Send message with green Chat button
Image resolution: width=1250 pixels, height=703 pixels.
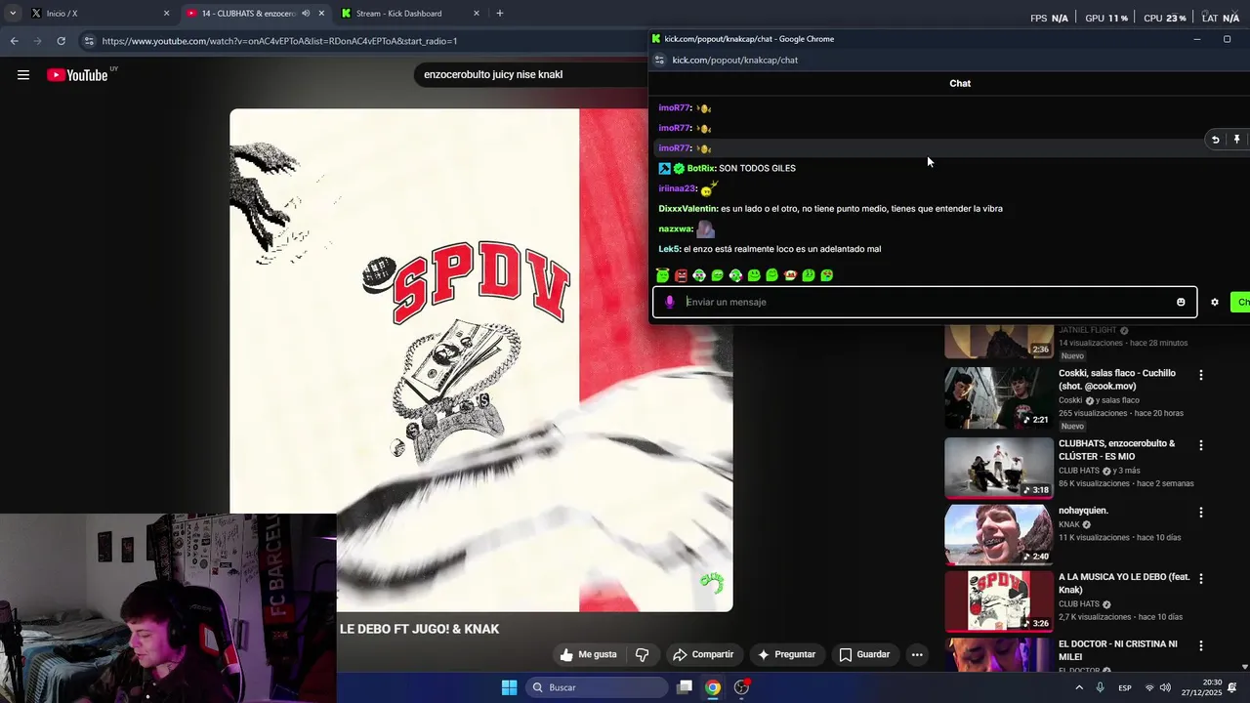1240,302
